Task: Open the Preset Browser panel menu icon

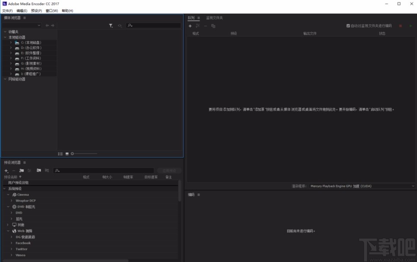Action: tap(25, 162)
